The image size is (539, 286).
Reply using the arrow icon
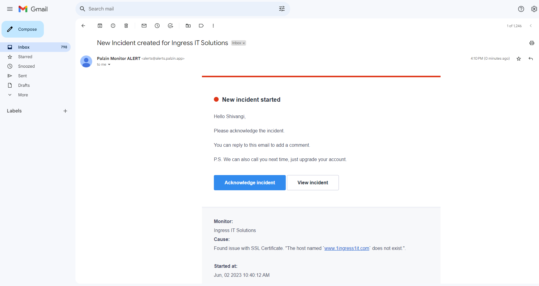tap(531, 59)
